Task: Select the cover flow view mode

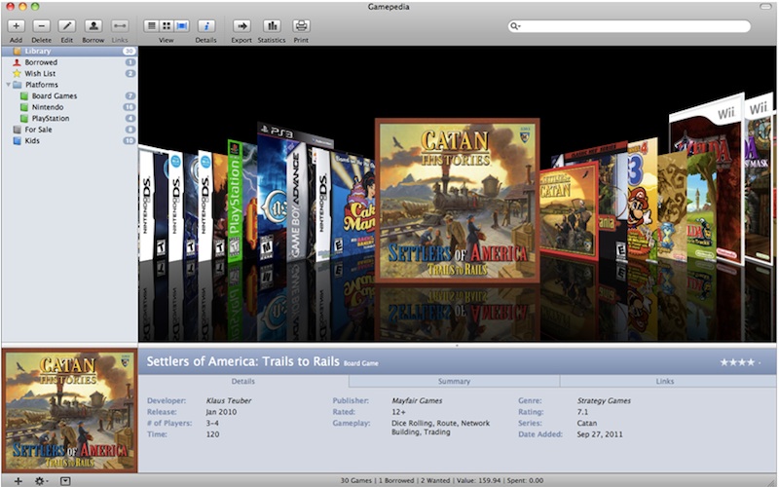Action: [181, 25]
